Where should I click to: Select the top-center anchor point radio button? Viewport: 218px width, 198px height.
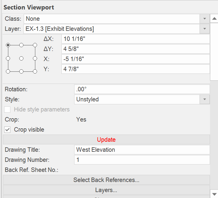pyautogui.click(x=21, y=45)
